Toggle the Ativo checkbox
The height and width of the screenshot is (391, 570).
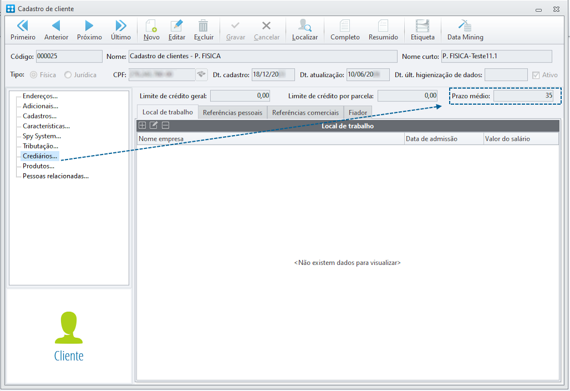tap(536, 75)
